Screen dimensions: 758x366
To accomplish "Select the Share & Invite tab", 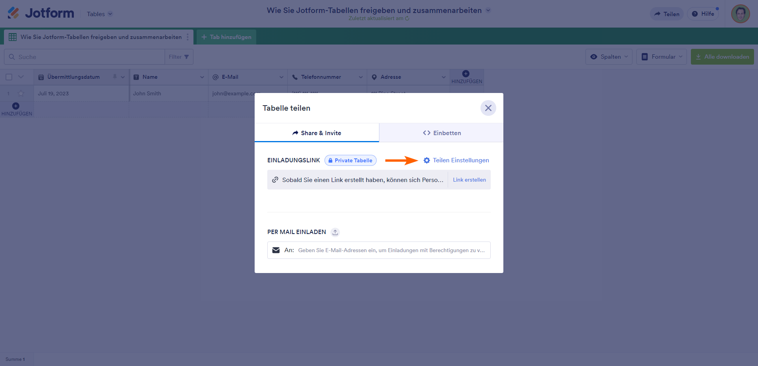I will pos(317,133).
